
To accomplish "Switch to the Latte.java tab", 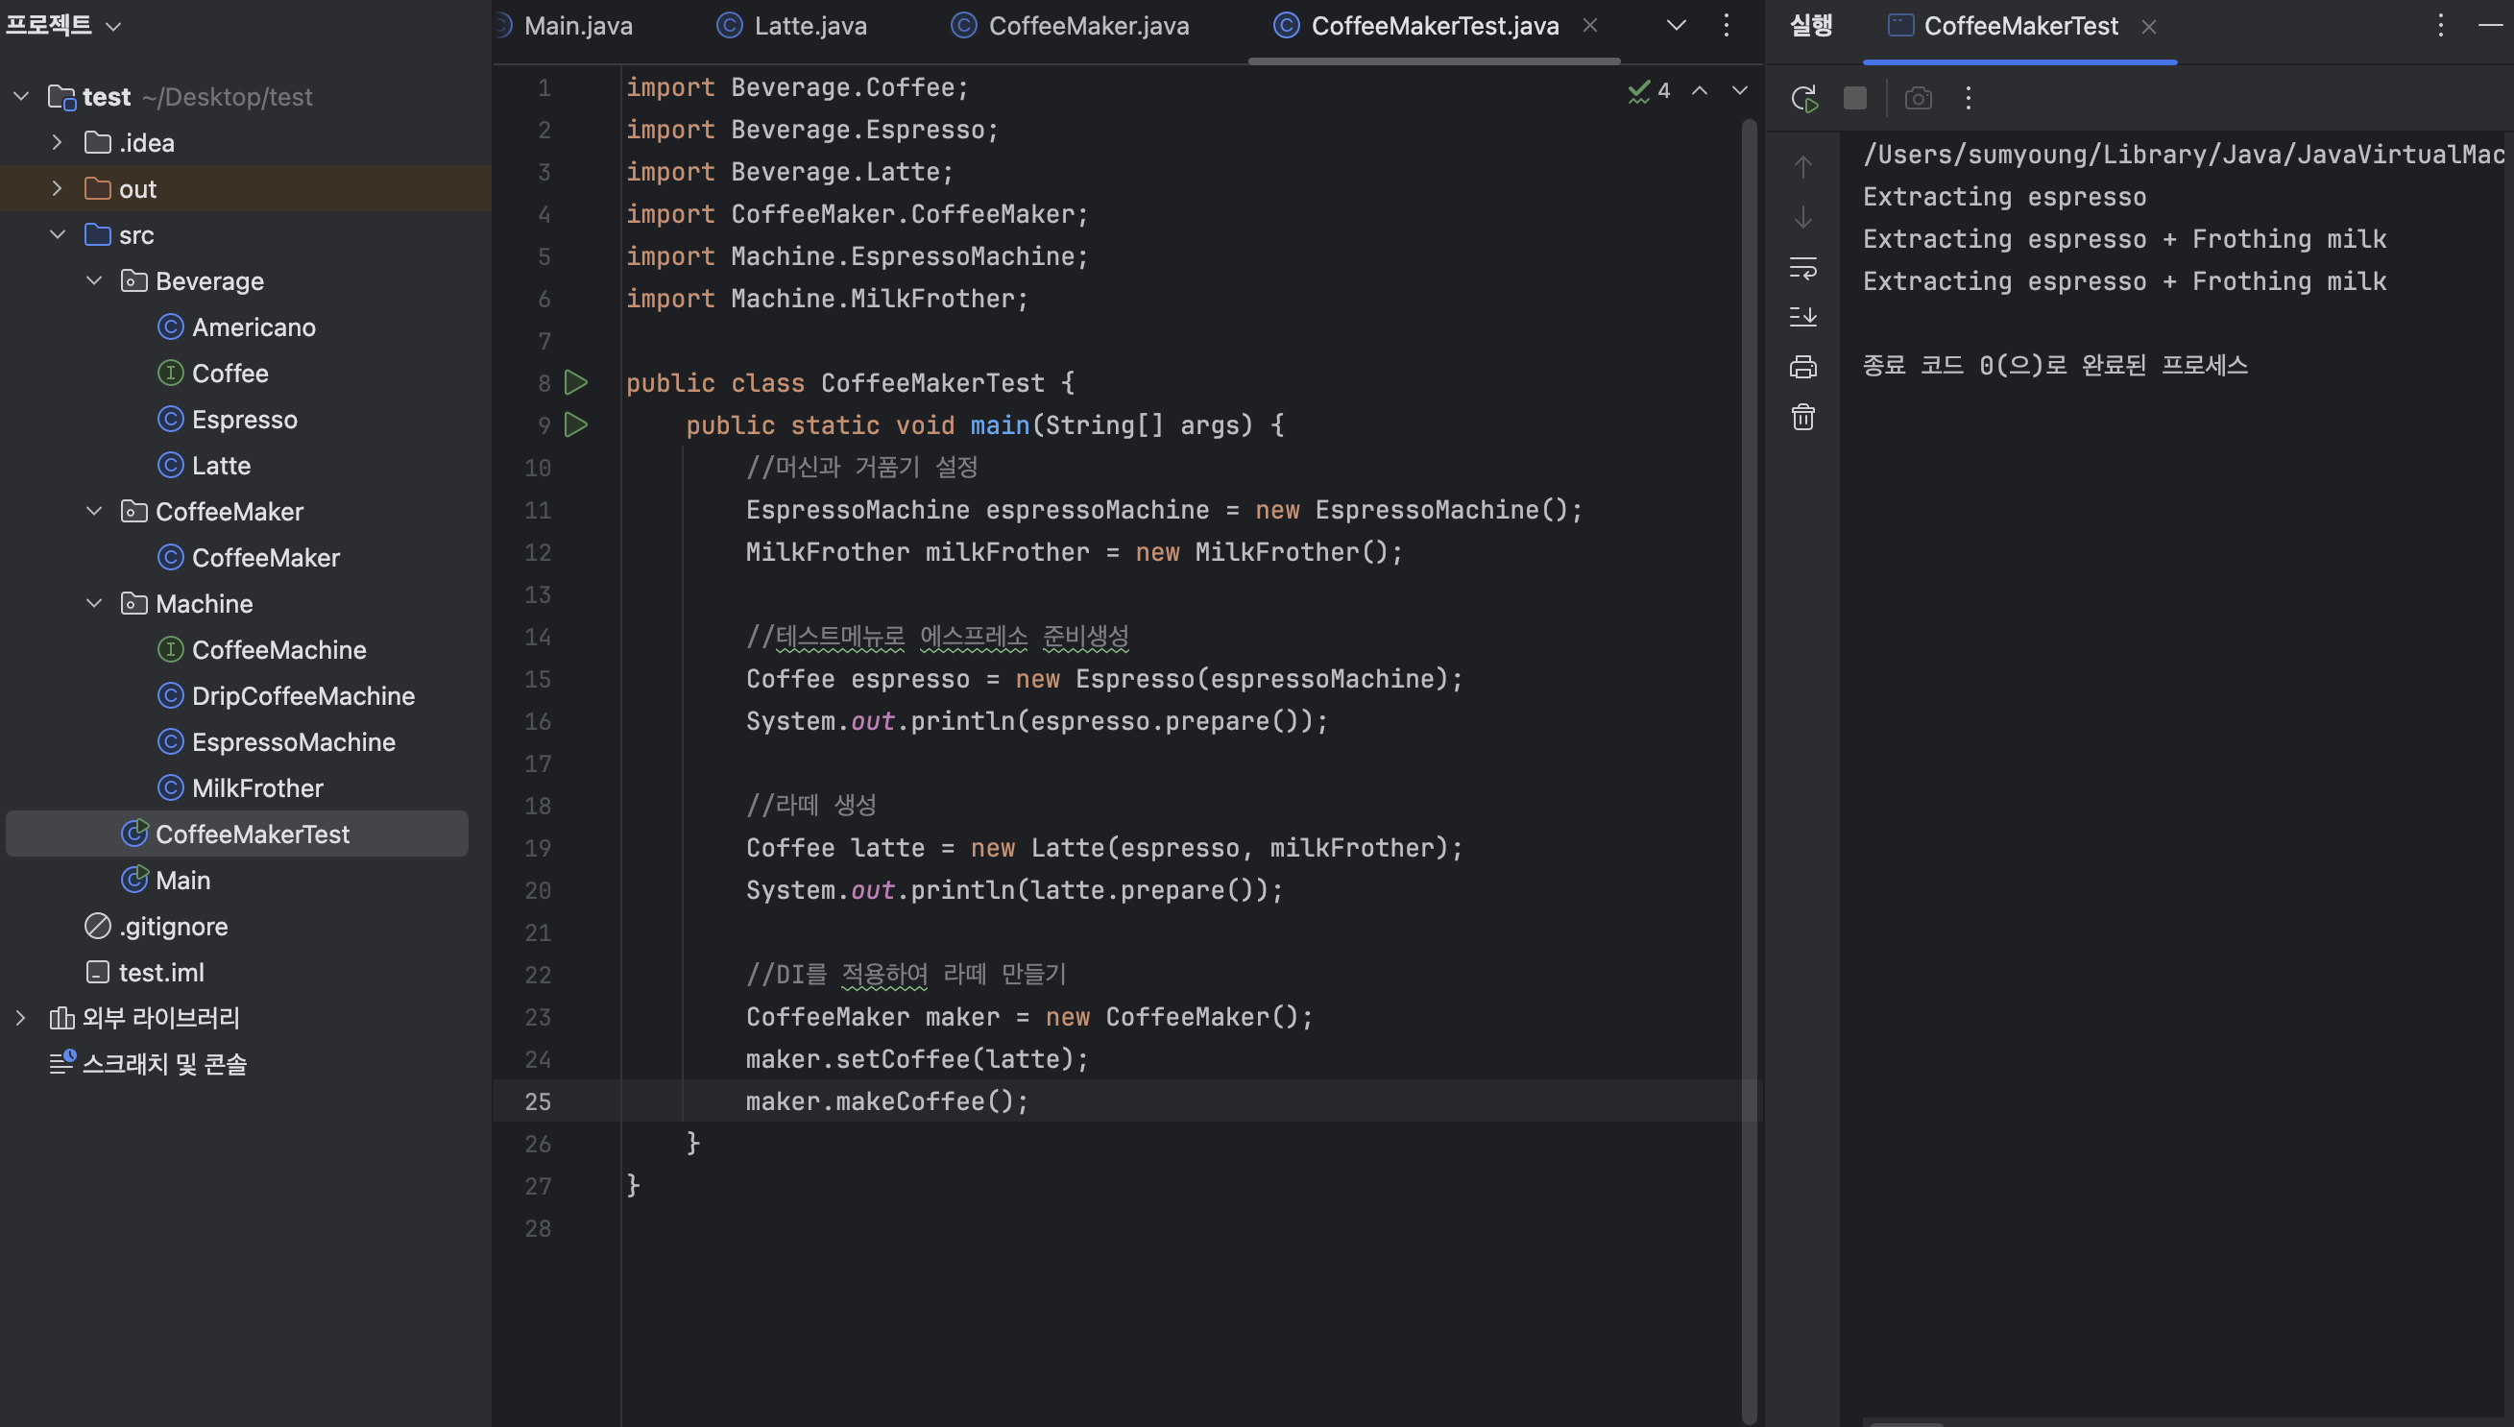I will (x=810, y=26).
